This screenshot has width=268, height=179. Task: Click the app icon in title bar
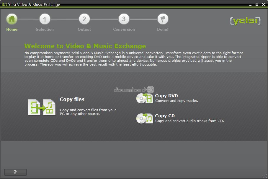coord(4,4)
